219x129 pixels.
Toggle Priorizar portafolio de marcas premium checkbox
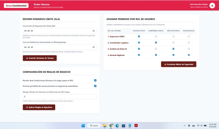point(95,86)
